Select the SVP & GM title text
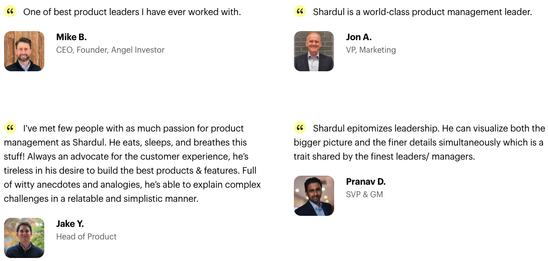The height and width of the screenshot is (261, 548). point(364,194)
